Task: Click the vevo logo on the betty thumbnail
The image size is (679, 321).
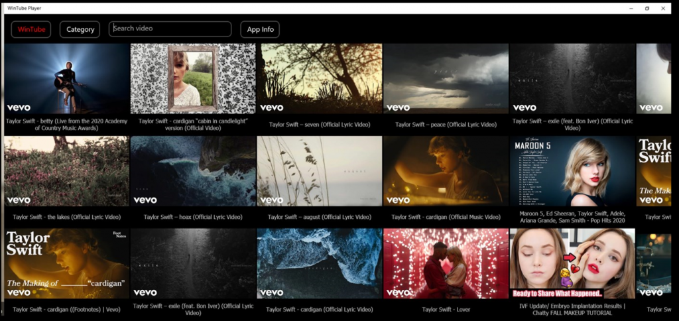Action: (19, 107)
